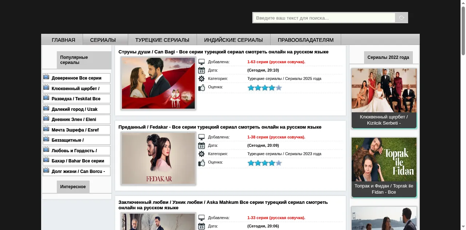The height and width of the screenshot is (230, 466).
Task: Click the search text input field
Action: click(x=324, y=18)
